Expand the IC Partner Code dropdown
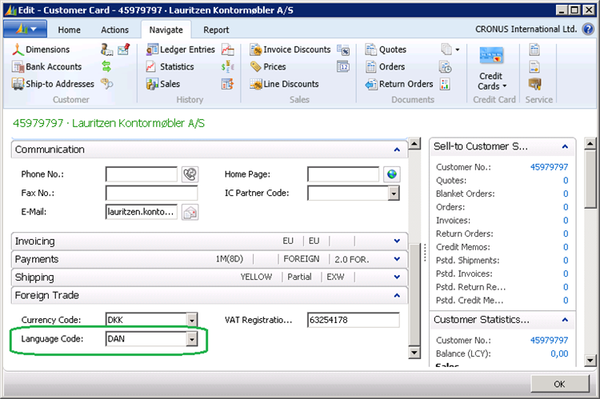 394,194
